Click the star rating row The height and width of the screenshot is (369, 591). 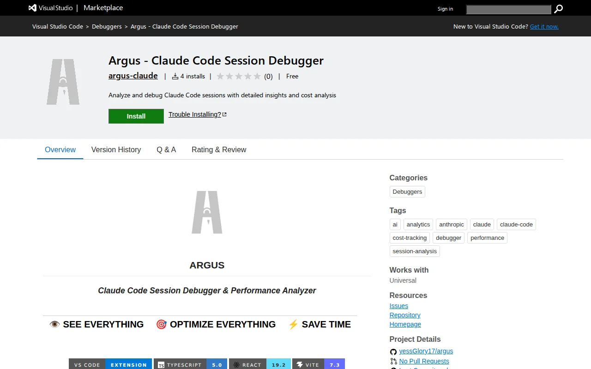pos(239,76)
